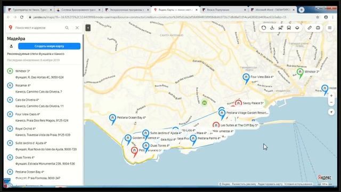Image resolution: width=341 pixels, height=192 pixels.
Task: Click green park marker near map center
Action: click(204, 102)
